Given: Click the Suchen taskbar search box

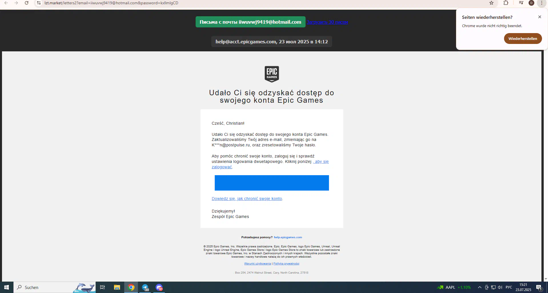Looking at the screenshot, I should tap(55, 287).
